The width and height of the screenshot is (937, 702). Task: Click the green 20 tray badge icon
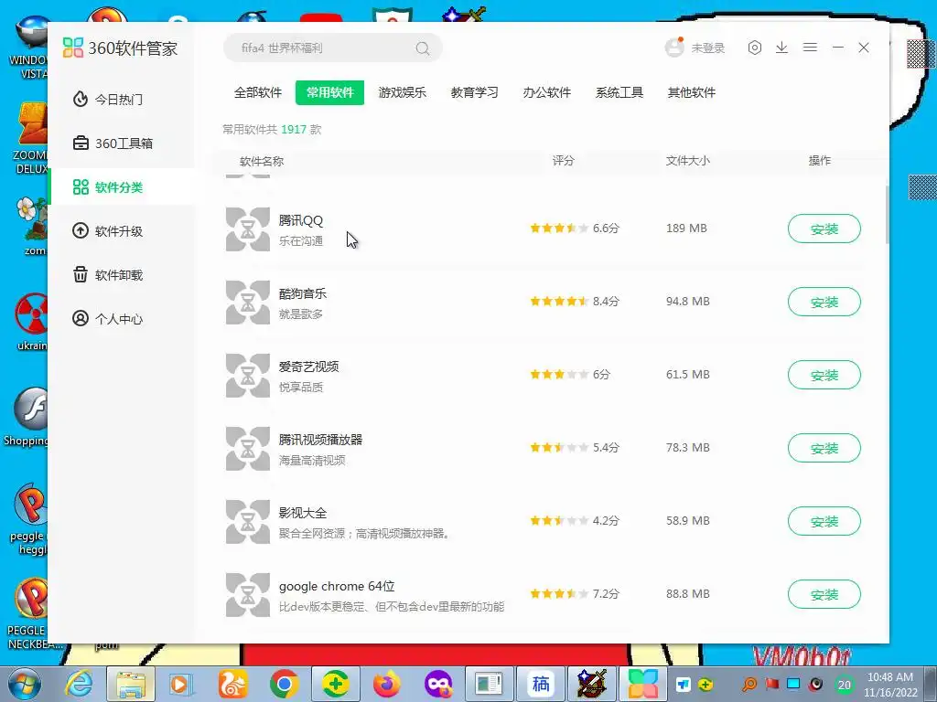[x=845, y=685]
